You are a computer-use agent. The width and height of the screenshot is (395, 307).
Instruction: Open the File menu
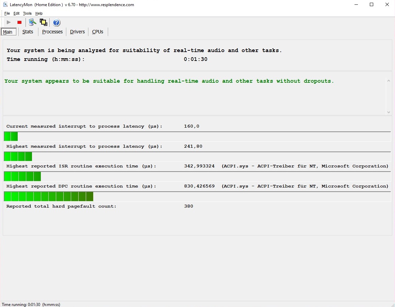tap(7, 13)
